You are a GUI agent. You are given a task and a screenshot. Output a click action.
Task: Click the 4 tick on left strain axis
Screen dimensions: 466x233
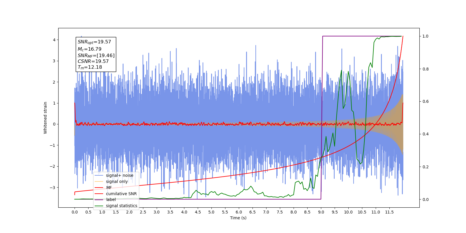pyautogui.click(x=54, y=40)
